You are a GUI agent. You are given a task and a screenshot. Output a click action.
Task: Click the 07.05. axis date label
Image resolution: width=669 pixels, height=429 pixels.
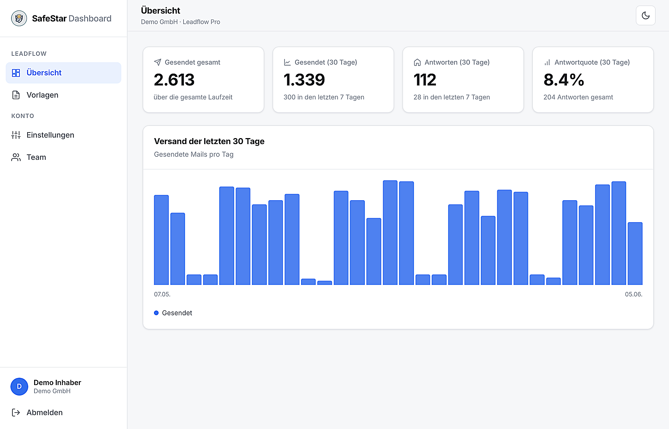[x=162, y=294]
